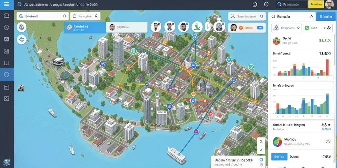
Task: Click the zoom control box on map's right edge
Action: (261, 146)
